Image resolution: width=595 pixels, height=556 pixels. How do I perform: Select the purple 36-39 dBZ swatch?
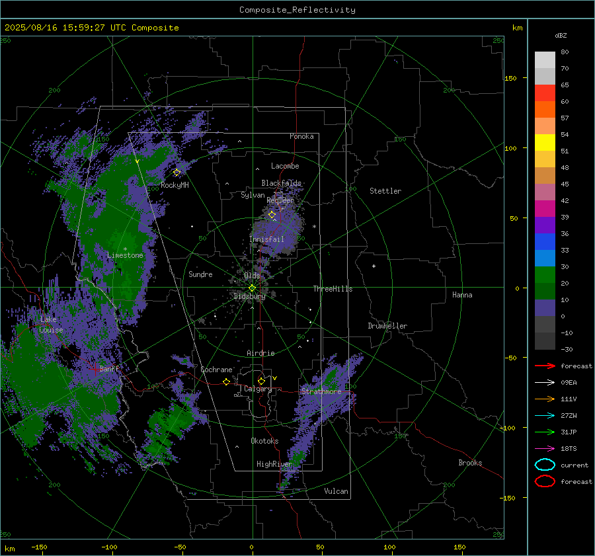click(x=545, y=225)
